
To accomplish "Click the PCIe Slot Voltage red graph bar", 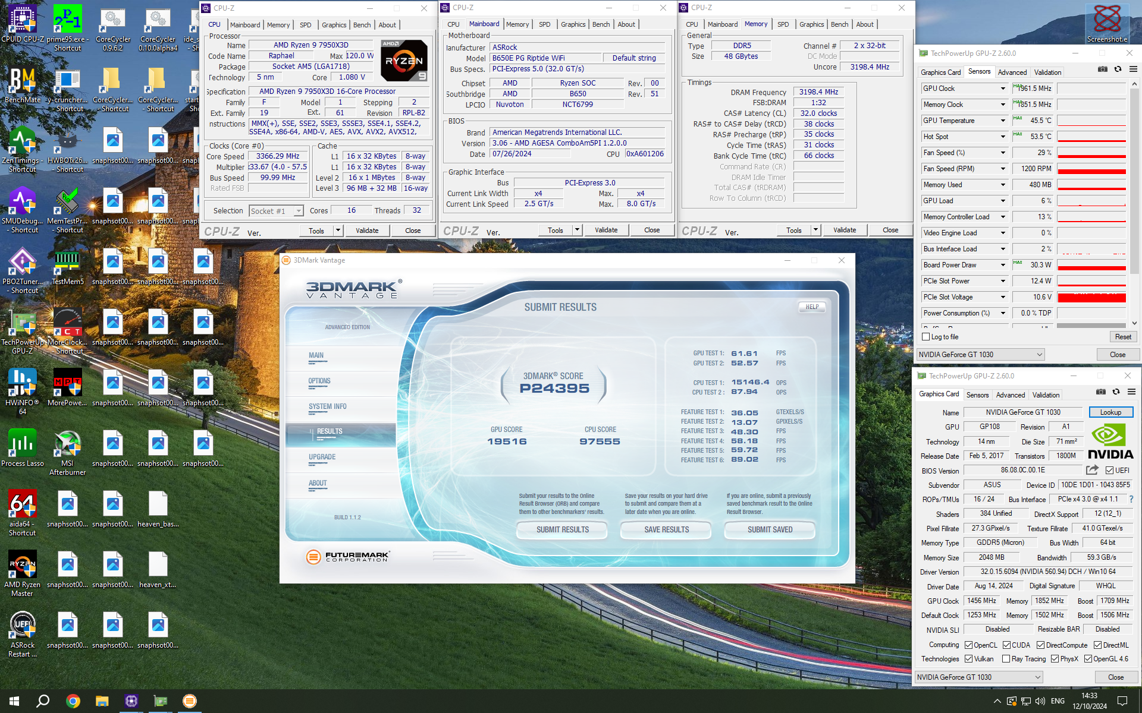I will (x=1091, y=297).
